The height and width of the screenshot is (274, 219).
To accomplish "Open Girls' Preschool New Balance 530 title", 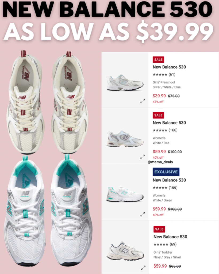I will 169,67.
